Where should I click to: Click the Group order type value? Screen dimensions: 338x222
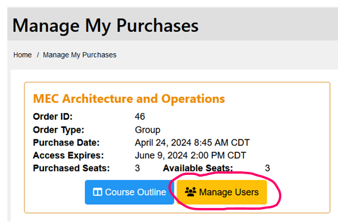pyautogui.click(x=148, y=130)
